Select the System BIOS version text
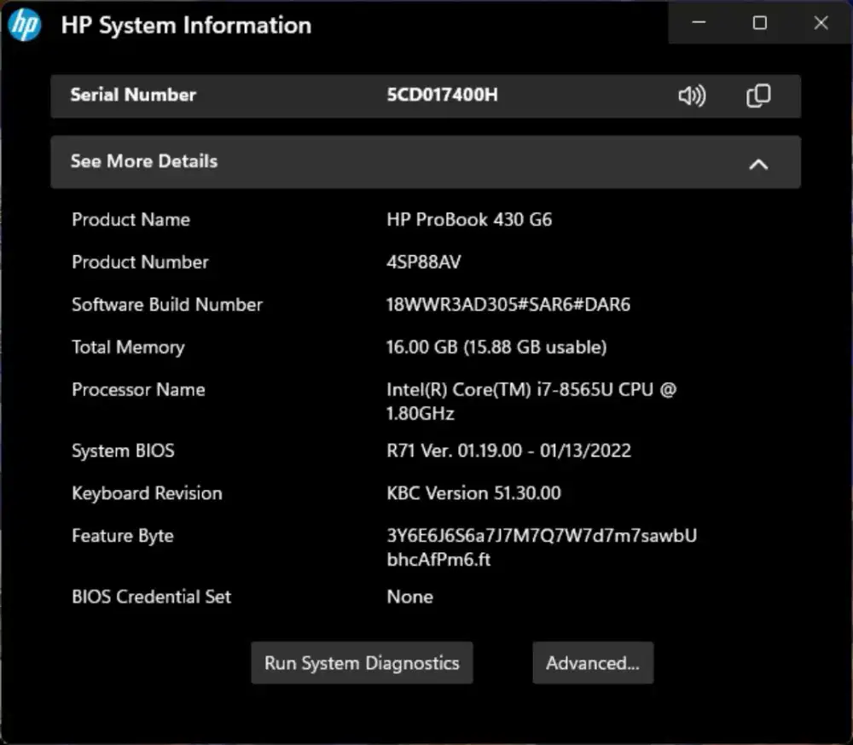Screen dimensions: 853x745 [x=509, y=451]
